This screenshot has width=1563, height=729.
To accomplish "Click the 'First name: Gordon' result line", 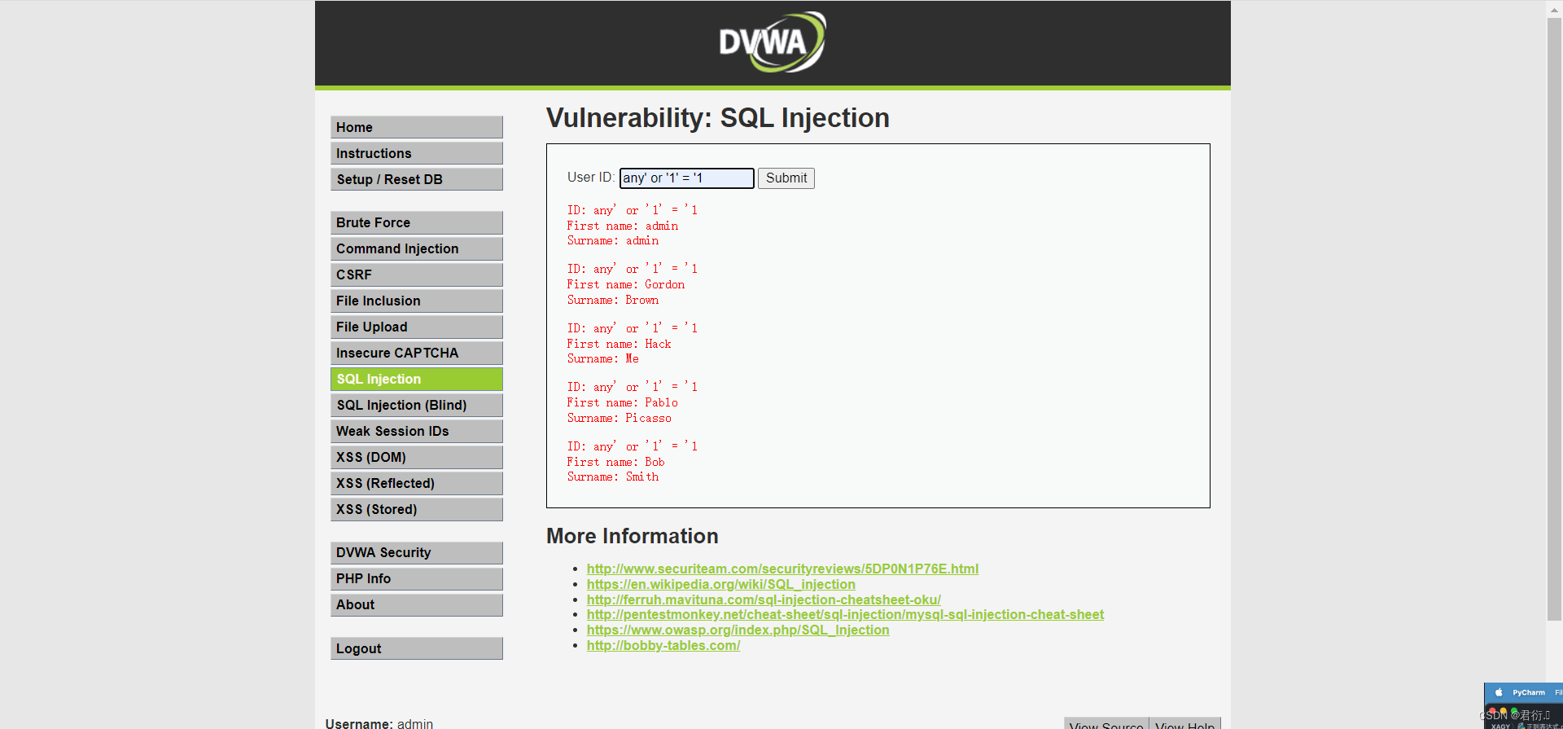I will [626, 284].
